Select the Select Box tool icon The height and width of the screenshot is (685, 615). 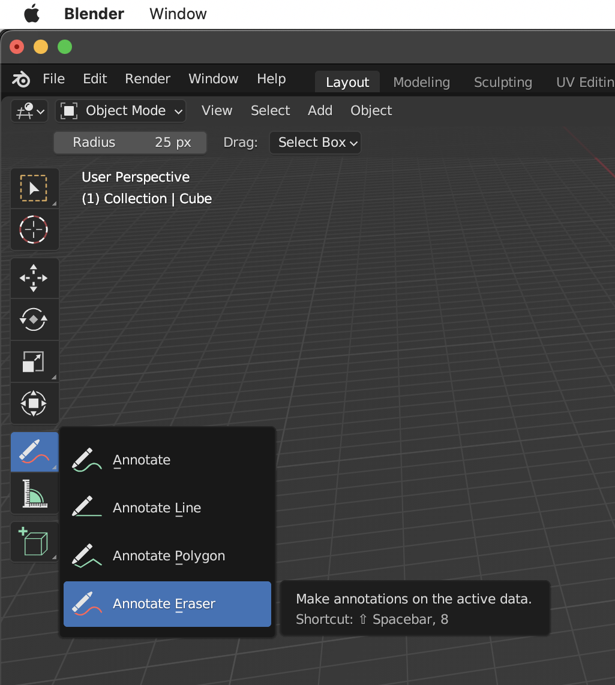pos(34,188)
